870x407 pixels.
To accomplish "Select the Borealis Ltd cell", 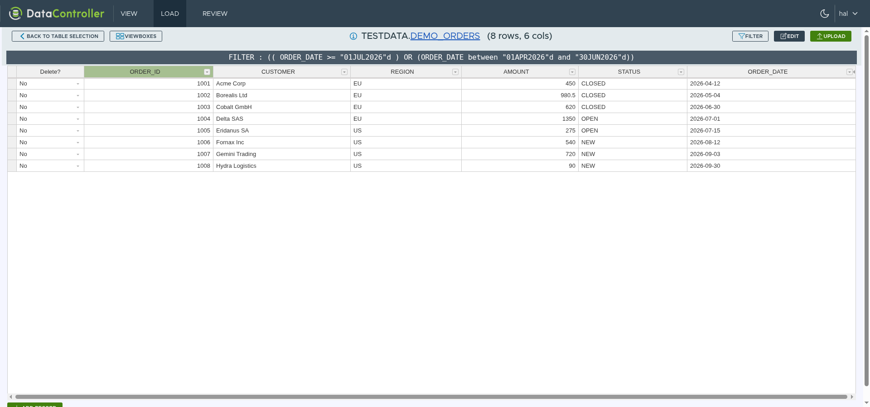I will [282, 95].
